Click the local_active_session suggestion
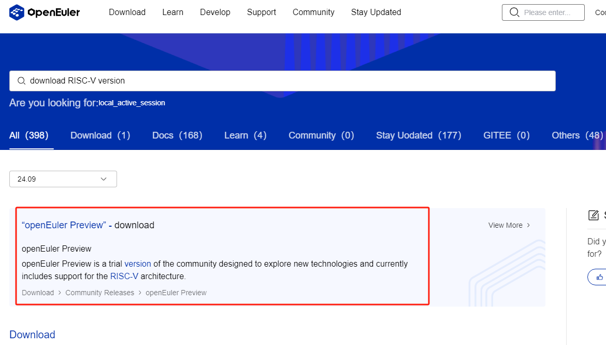The width and height of the screenshot is (606, 345). (x=132, y=103)
